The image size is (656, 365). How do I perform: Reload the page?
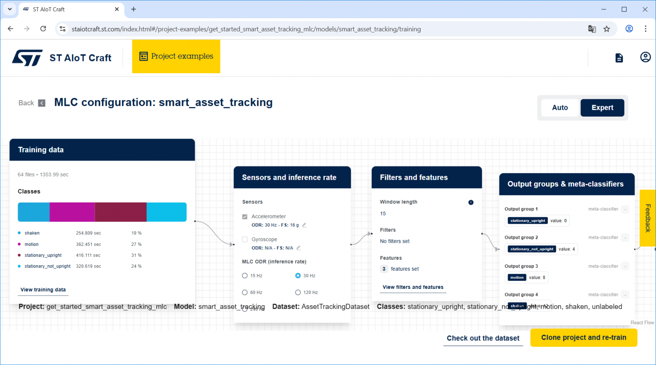[x=43, y=29]
